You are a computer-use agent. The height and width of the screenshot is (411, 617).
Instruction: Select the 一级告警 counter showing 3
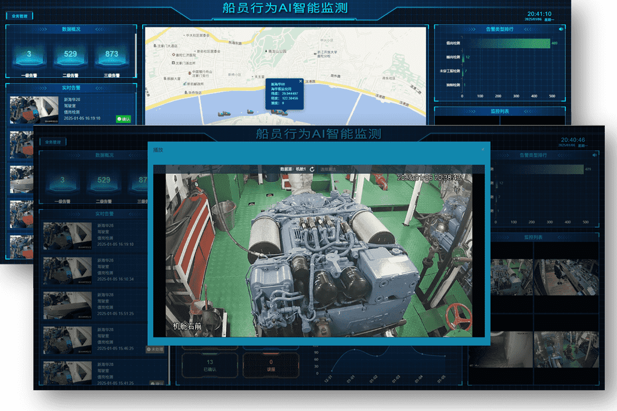pyautogui.click(x=29, y=56)
